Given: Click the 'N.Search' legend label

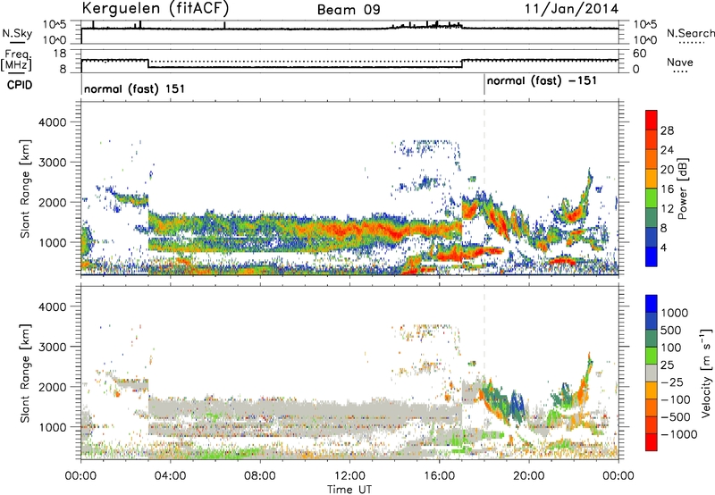Looking at the screenshot, I should click(x=690, y=33).
